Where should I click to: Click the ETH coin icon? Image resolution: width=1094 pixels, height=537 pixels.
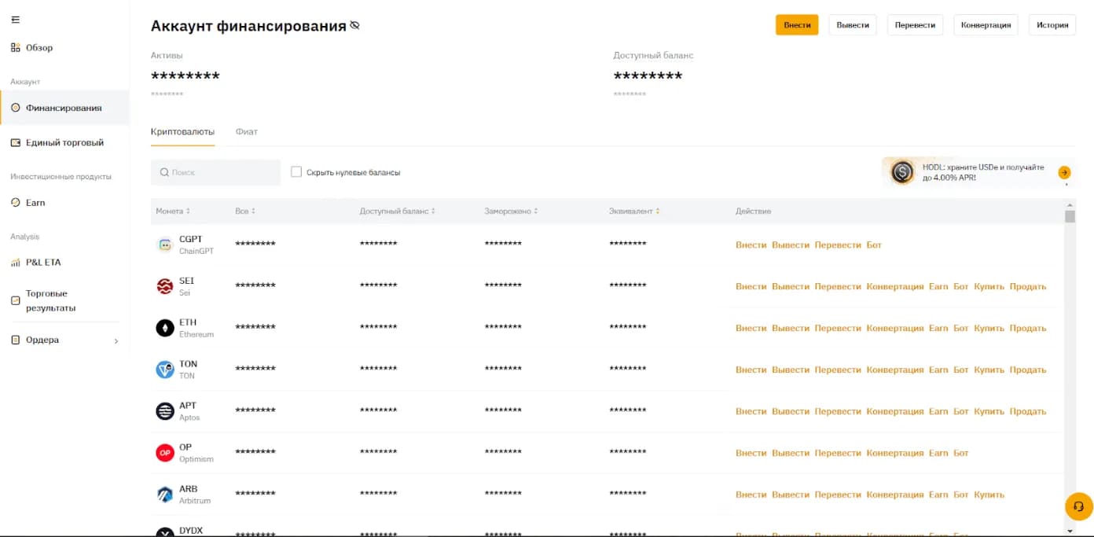(x=165, y=328)
